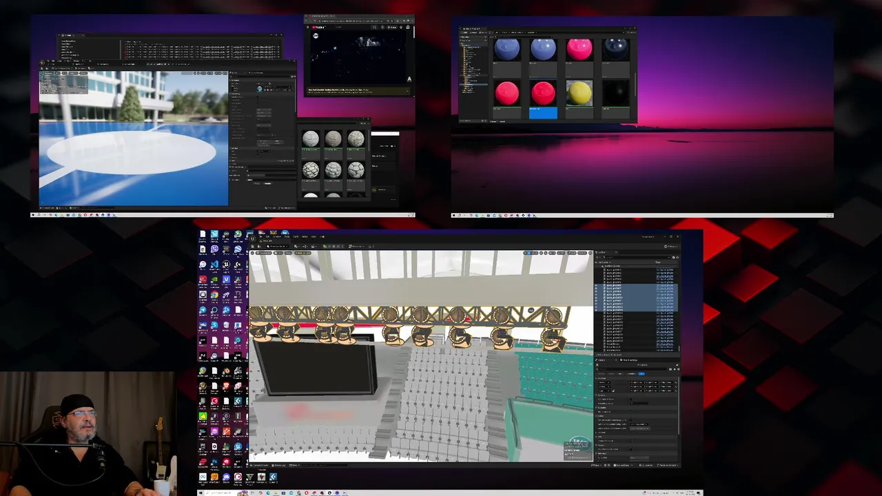Switch to World Settings tab beside Details
This screenshot has height=496, width=882.
[629, 360]
